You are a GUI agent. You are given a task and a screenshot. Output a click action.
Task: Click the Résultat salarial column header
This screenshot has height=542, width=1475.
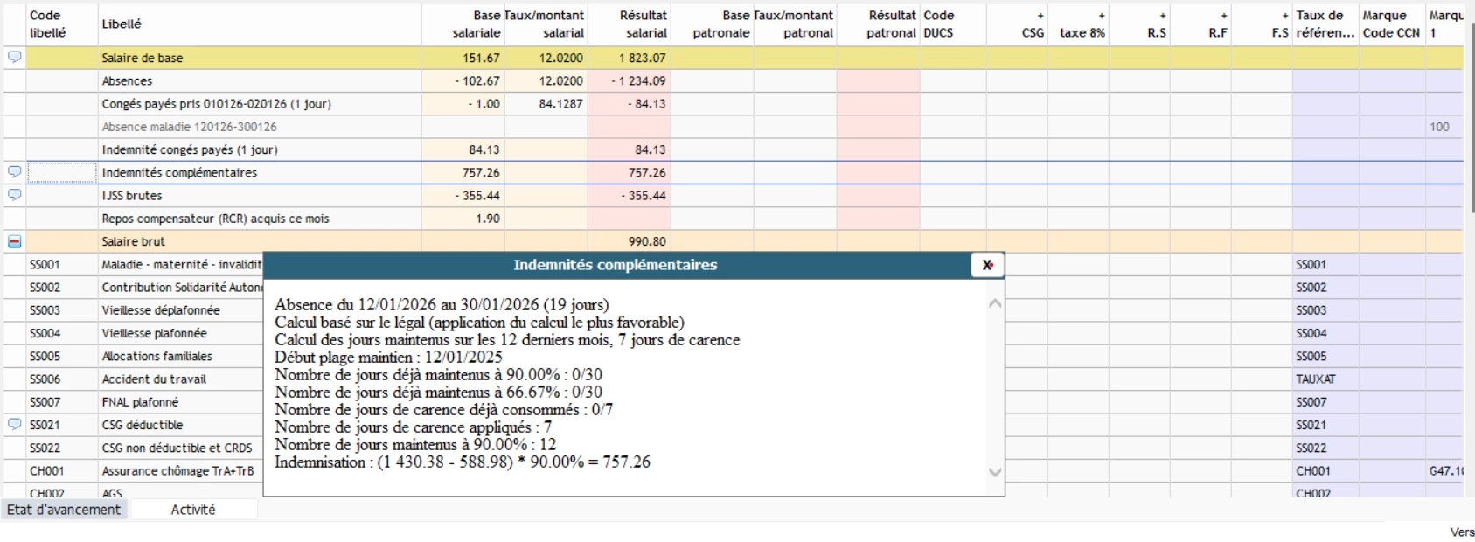click(x=630, y=24)
